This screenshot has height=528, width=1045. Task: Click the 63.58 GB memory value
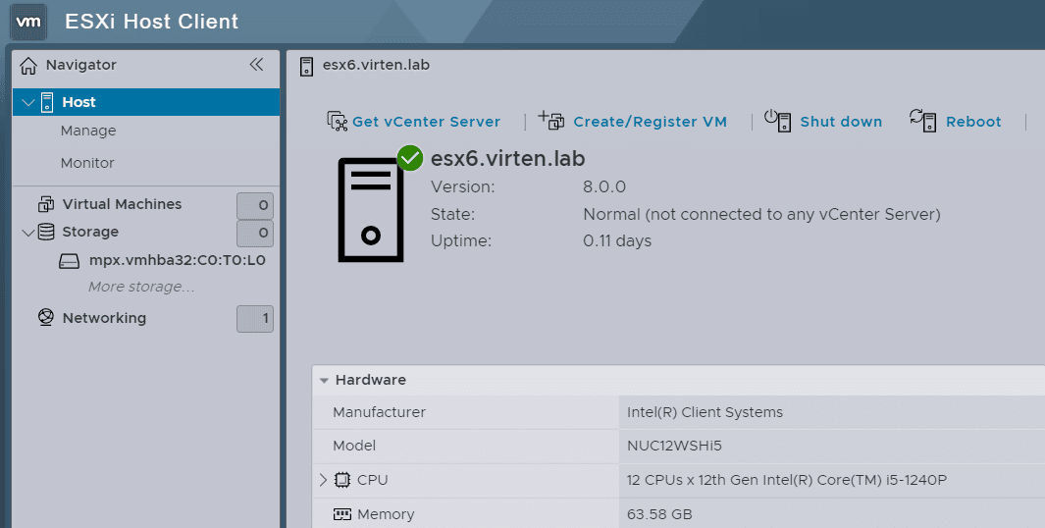coord(659,514)
